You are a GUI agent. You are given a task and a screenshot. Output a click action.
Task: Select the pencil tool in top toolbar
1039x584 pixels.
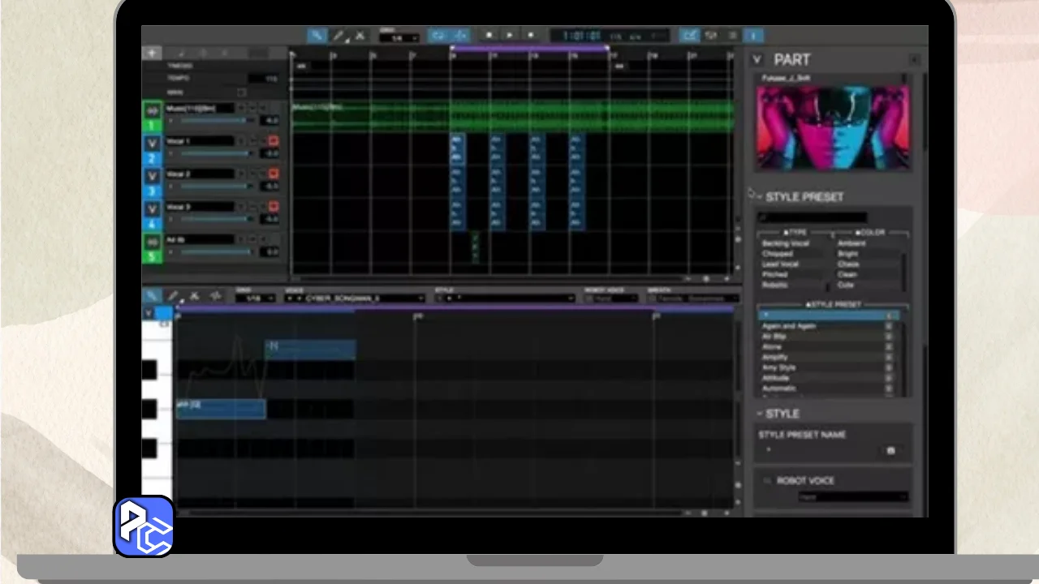tap(338, 36)
